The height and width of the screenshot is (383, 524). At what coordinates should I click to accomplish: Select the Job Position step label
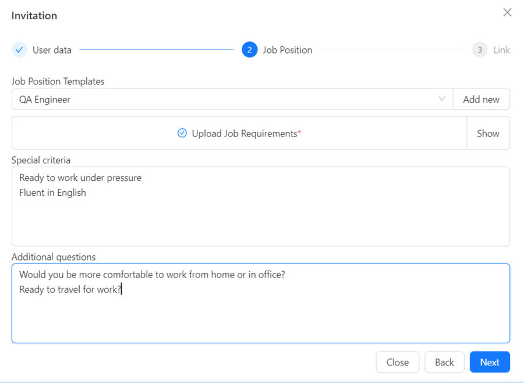(x=288, y=50)
